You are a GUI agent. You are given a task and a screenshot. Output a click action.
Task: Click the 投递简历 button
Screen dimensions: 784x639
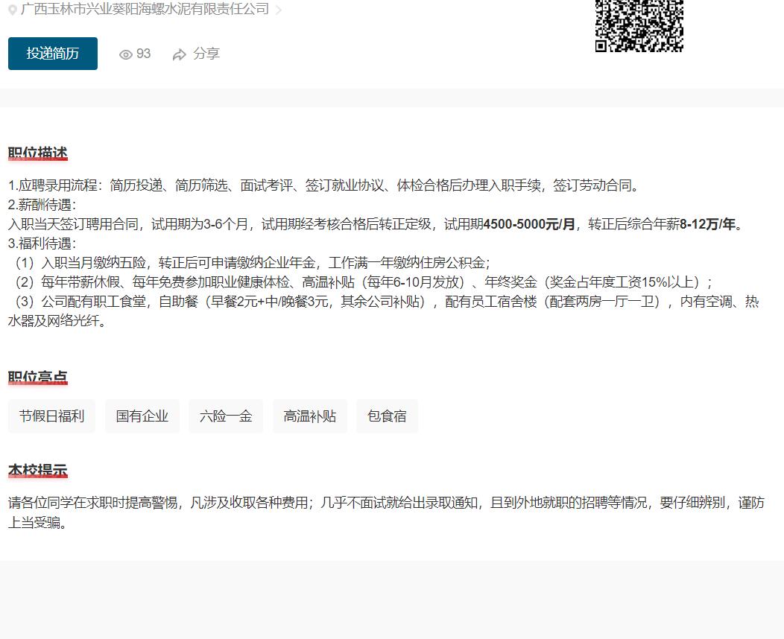[53, 54]
